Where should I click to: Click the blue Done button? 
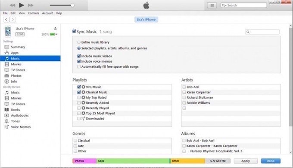(x=271, y=161)
